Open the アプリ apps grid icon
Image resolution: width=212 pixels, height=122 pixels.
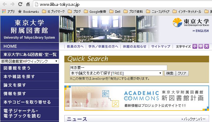click(x=4, y=11)
